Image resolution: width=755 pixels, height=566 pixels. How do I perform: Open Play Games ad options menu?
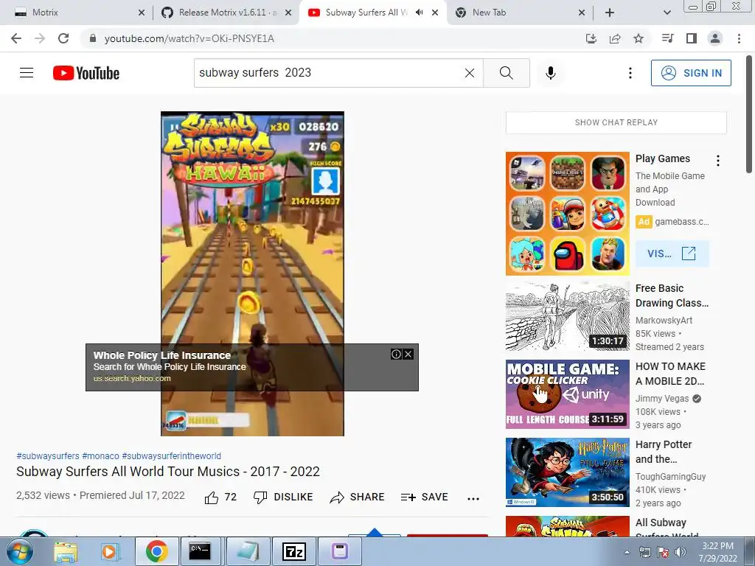pos(718,161)
